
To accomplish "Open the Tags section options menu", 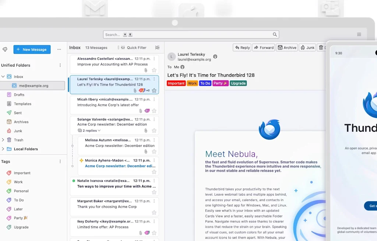I will click(x=60, y=162).
